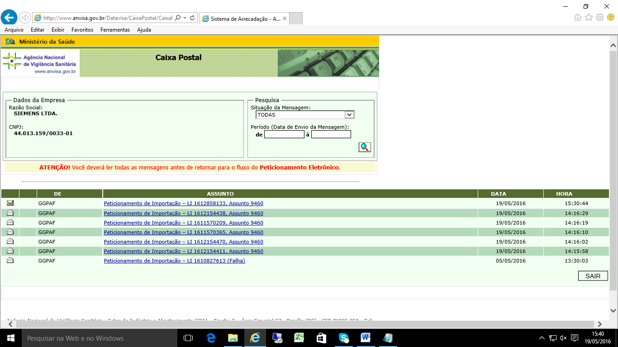
Task: Open the Ajuda menu
Action: 144,30
